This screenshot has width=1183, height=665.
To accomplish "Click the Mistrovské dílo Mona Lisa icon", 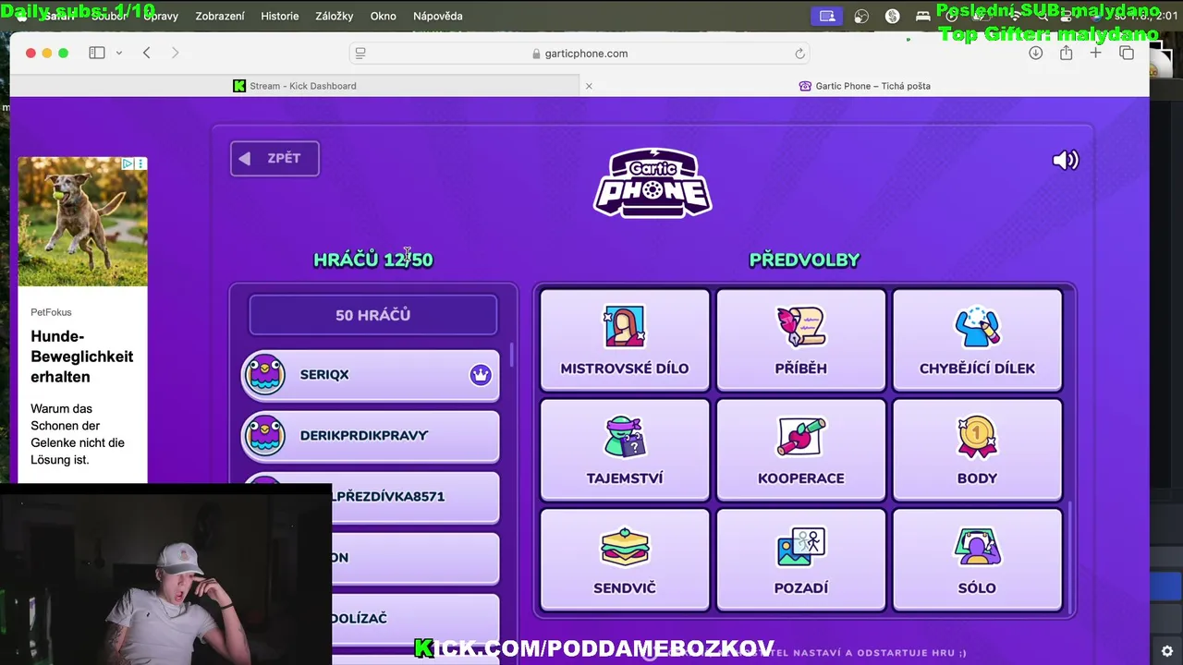I will click(x=625, y=327).
